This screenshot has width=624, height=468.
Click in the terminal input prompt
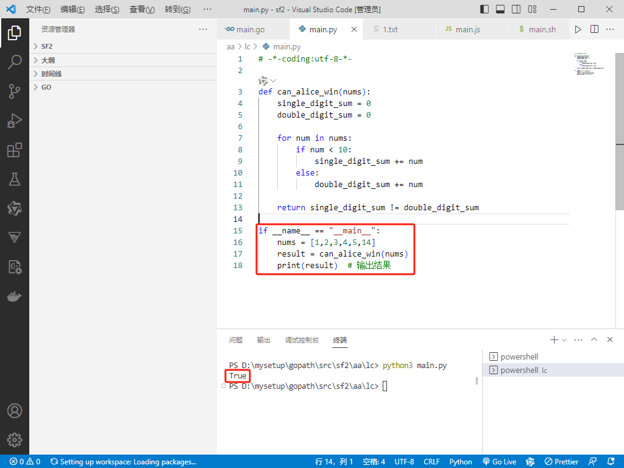coord(385,386)
